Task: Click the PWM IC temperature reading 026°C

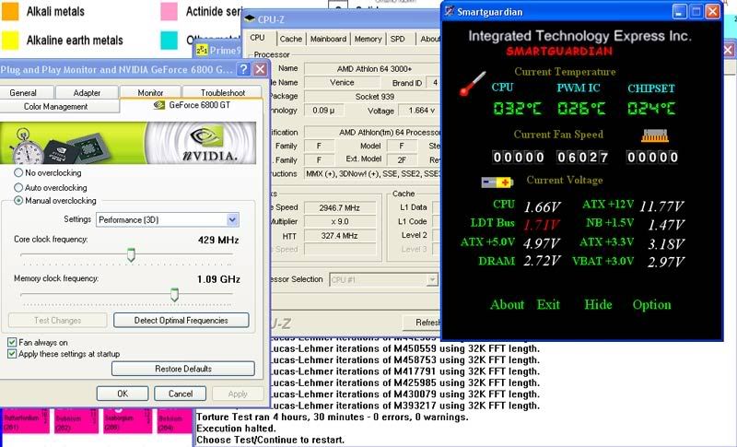Action: coord(581,109)
